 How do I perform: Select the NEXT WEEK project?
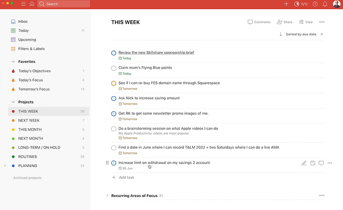tap(29, 121)
